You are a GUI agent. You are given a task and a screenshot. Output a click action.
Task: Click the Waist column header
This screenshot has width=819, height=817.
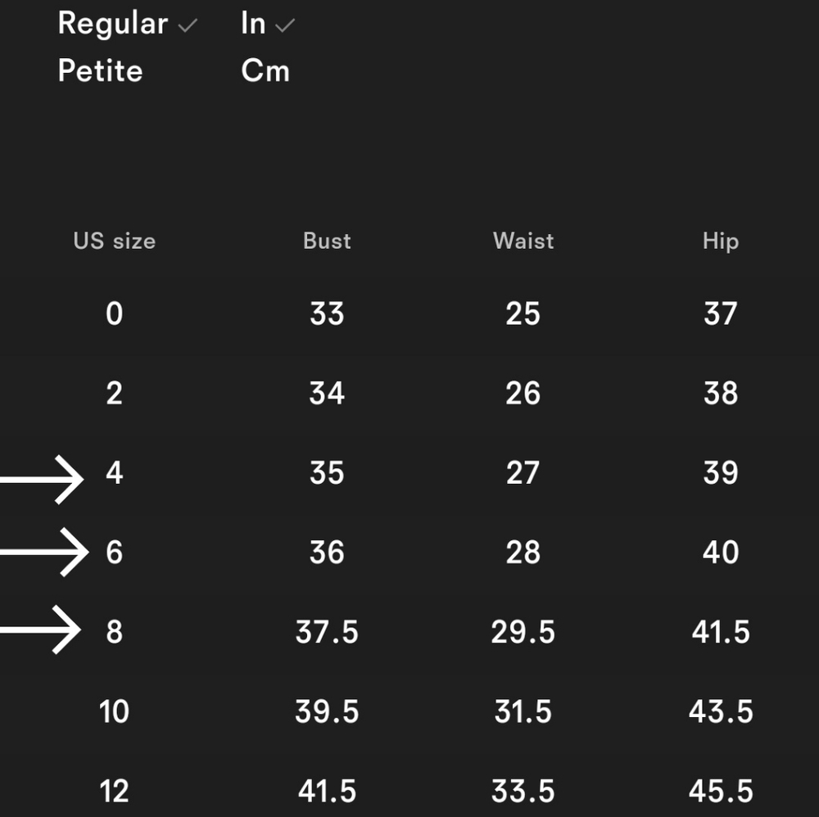click(523, 241)
